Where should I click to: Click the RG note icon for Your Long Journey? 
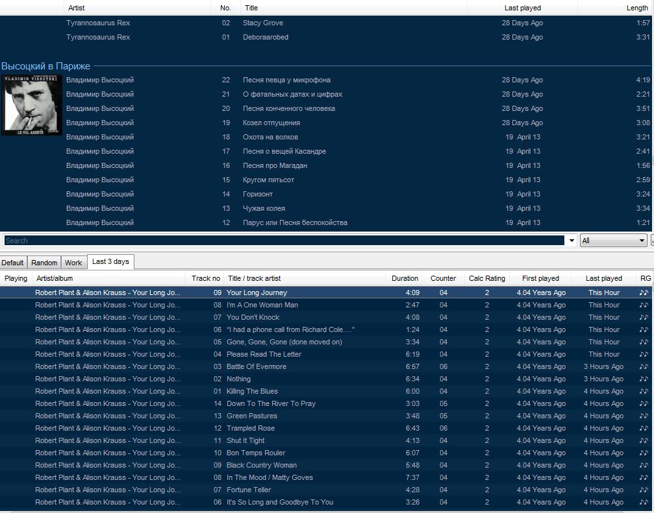(x=644, y=292)
